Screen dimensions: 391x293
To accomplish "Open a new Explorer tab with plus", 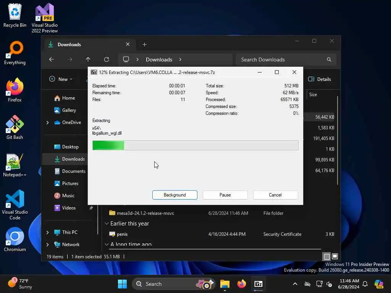I will [144, 45].
